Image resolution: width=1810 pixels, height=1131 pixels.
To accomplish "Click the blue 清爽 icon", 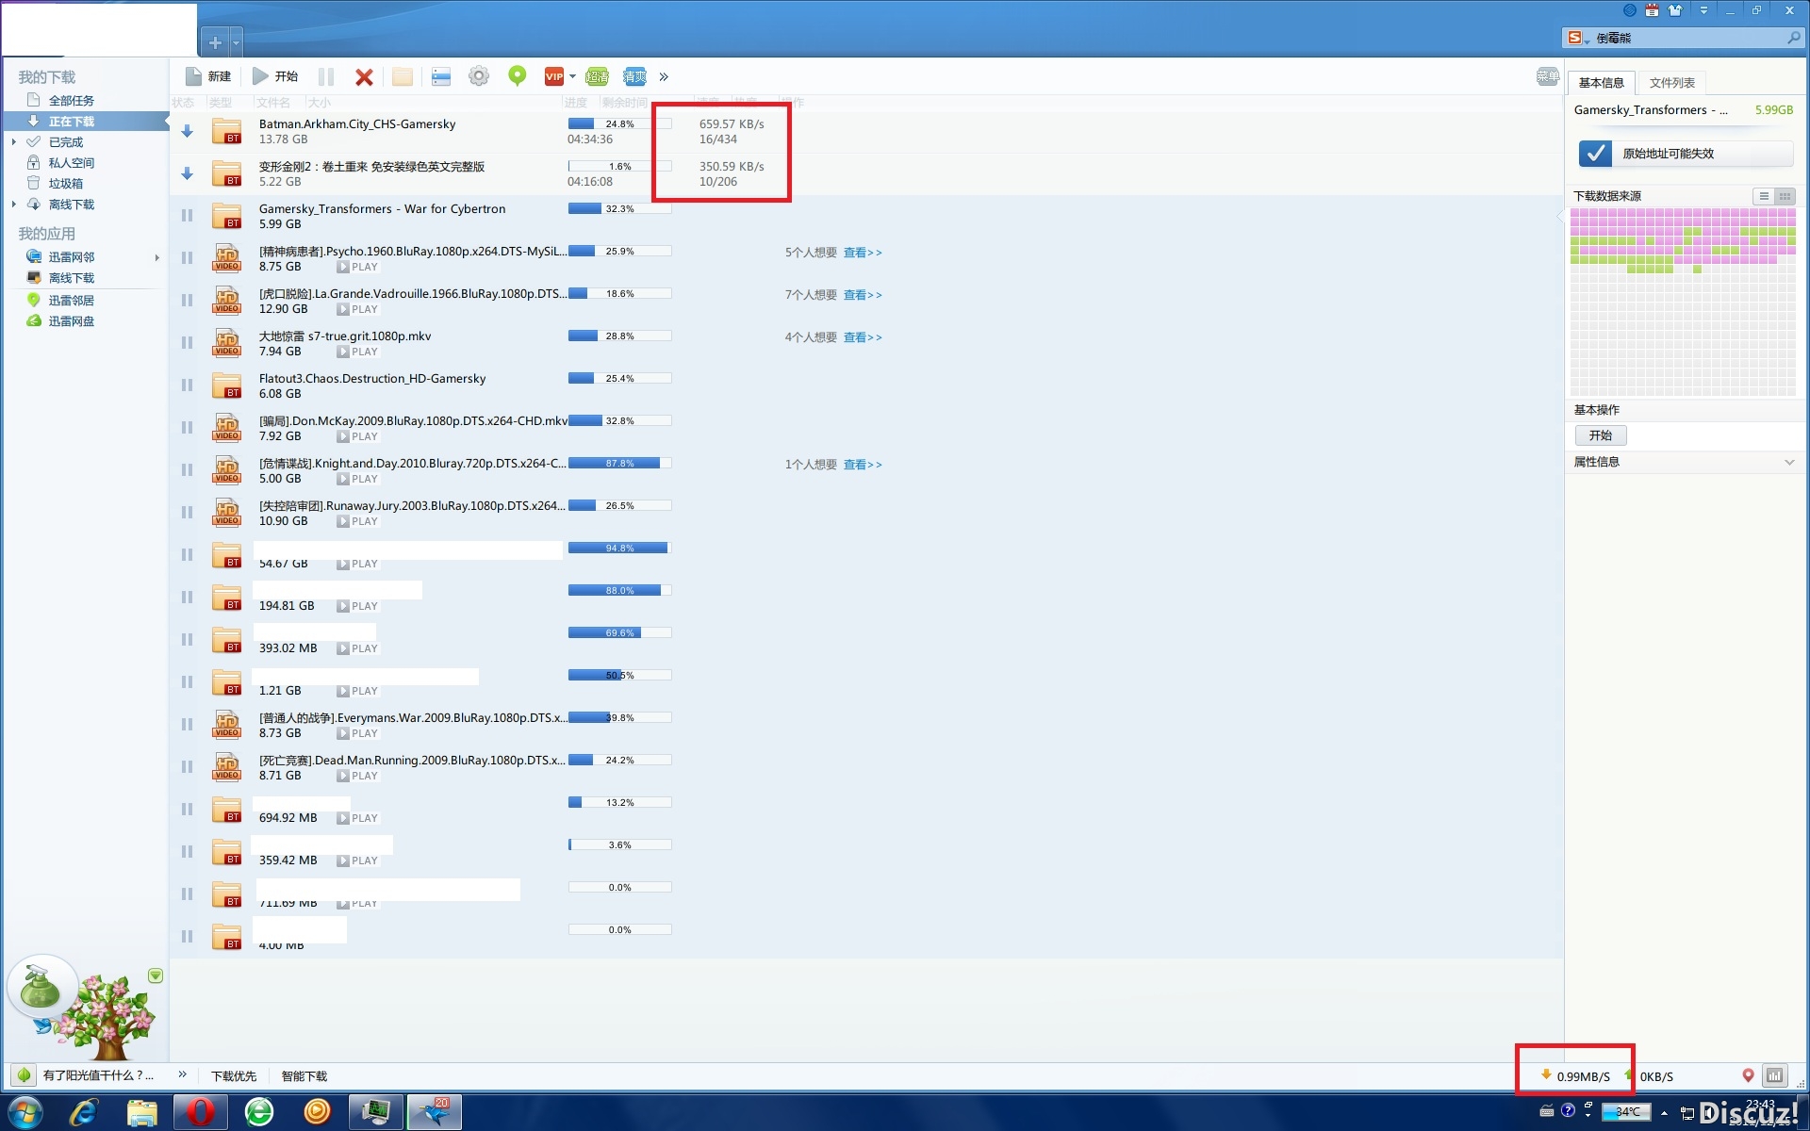I will click(635, 76).
